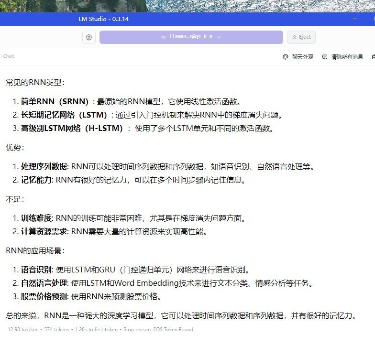Click the eject icon inside Eject button
375x346 pixels.
pyautogui.click(x=295, y=37)
